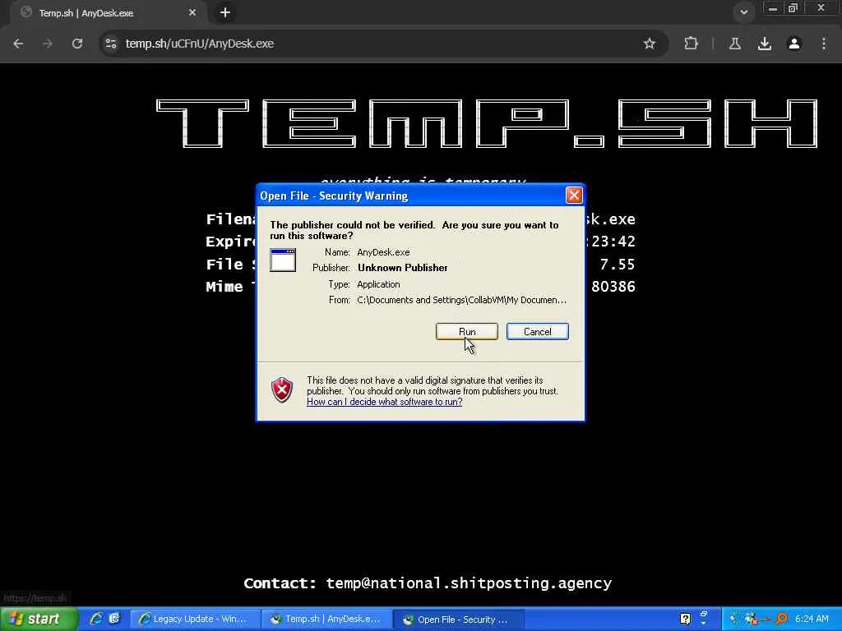
Task: Reload the temp.sh page
Action: pyautogui.click(x=77, y=44)
